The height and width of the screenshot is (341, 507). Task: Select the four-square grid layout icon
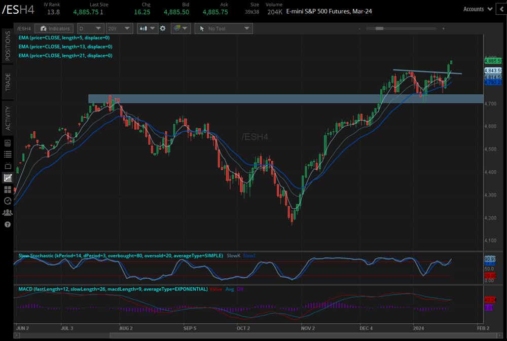pos(8,190)
